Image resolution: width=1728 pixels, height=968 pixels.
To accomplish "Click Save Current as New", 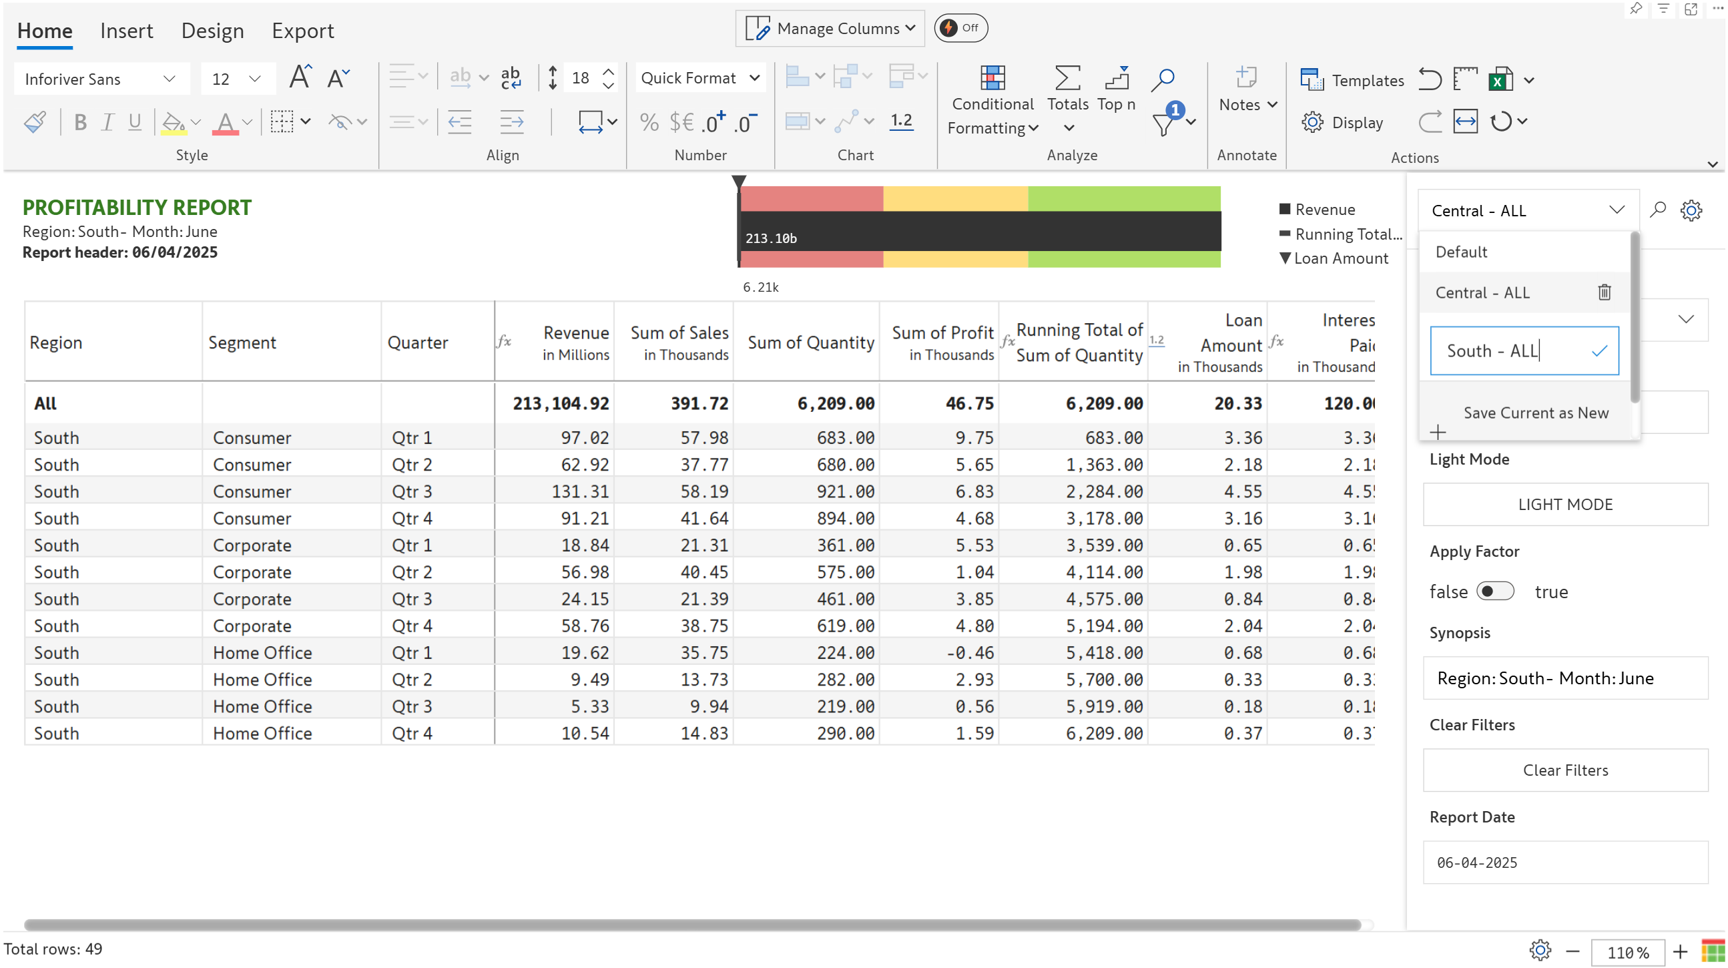I will (1535, 413).
